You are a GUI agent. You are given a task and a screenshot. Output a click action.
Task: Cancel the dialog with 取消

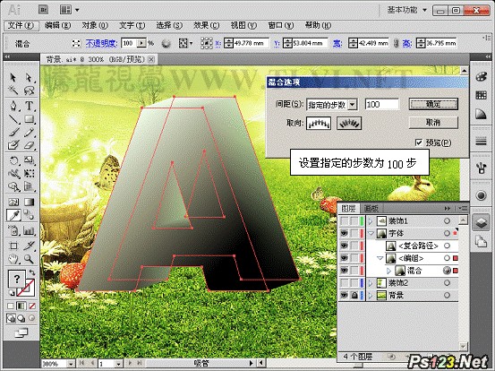click(433, 122)
